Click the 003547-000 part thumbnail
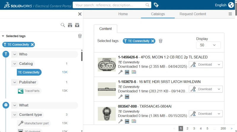The width and height of the screenshot is (237, 132). click(x=107, y=114)
